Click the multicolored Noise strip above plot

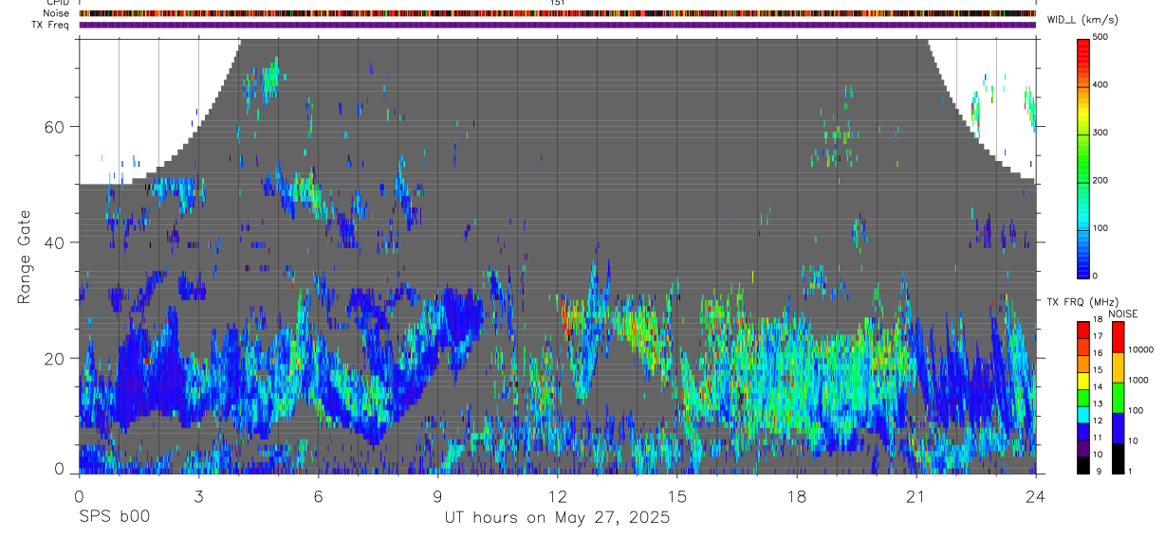(x=557, y=13)
